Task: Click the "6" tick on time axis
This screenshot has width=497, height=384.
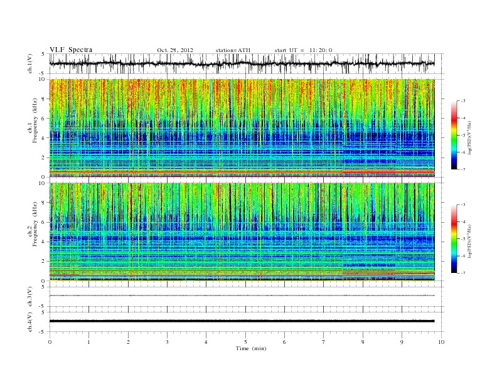Action: 284,342
